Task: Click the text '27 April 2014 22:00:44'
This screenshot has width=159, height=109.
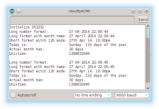Action: [92, 36]
